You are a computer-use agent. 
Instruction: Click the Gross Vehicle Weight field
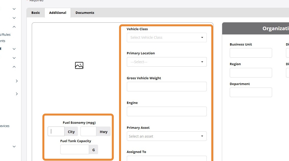point(167,87)
